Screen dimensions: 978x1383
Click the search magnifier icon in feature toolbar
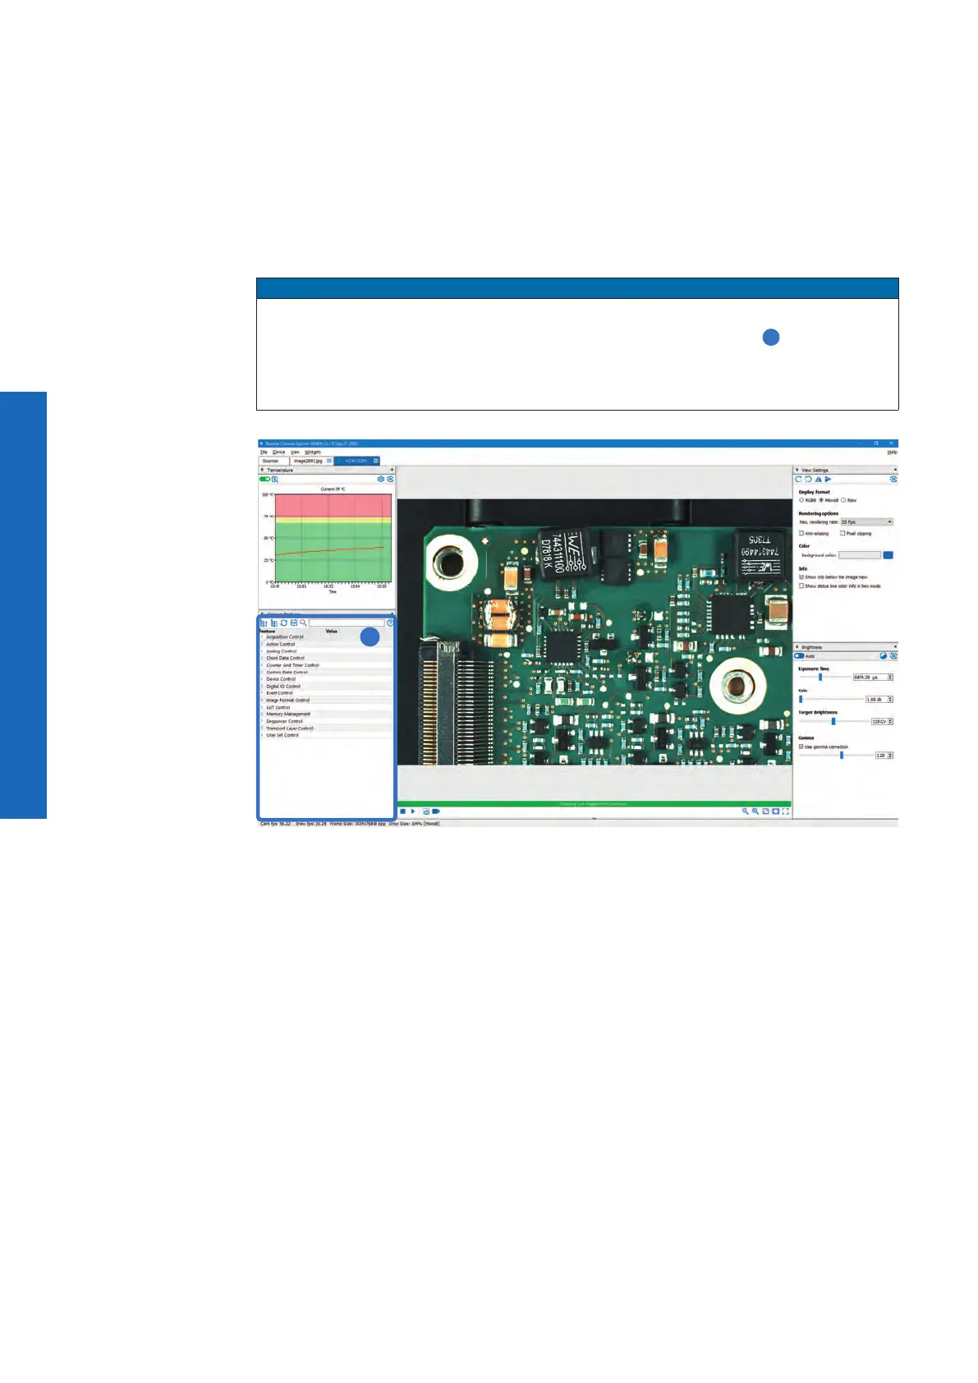pyautogui.click(x=303, y=623)
